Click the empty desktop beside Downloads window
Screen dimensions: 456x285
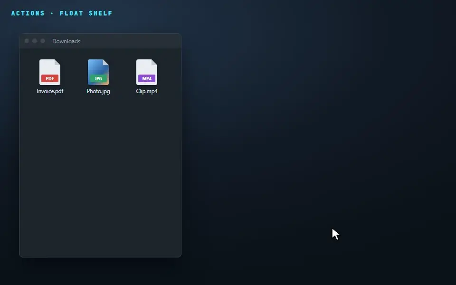tap(291, 131)
